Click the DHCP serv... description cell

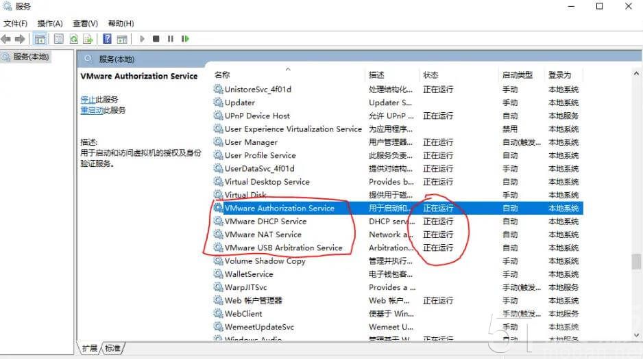pyautogui.click(x=392, y=221)
